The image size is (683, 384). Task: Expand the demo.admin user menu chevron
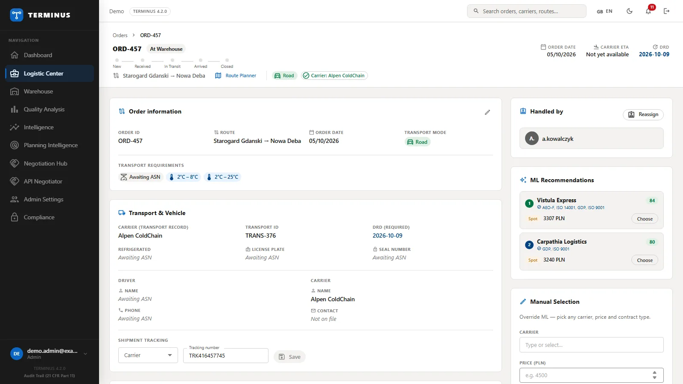coord(85,354)
